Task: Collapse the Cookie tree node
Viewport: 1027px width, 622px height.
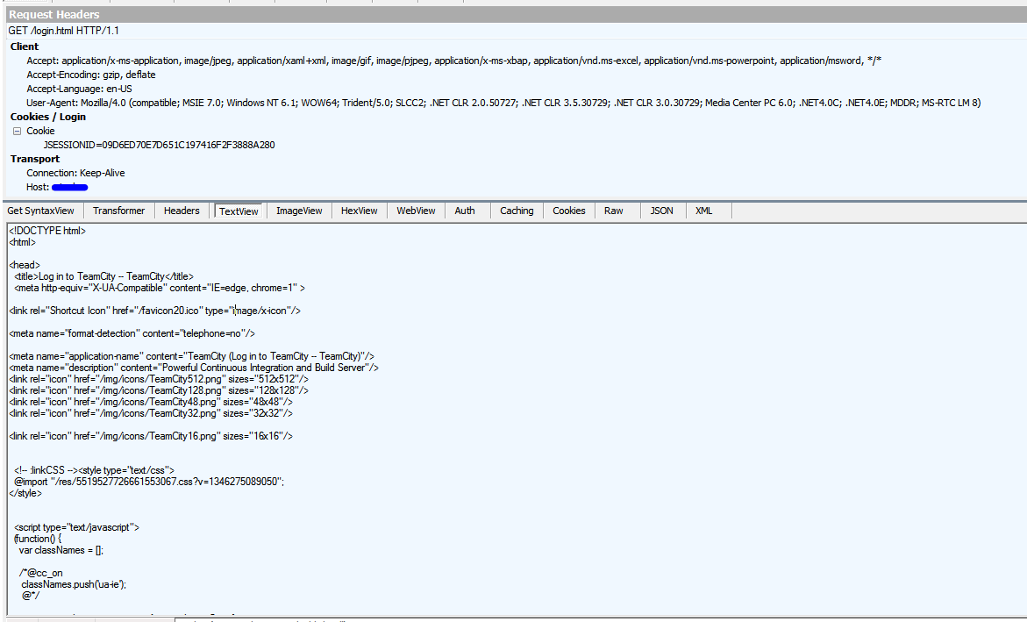Action: click(x=17, y=131)
